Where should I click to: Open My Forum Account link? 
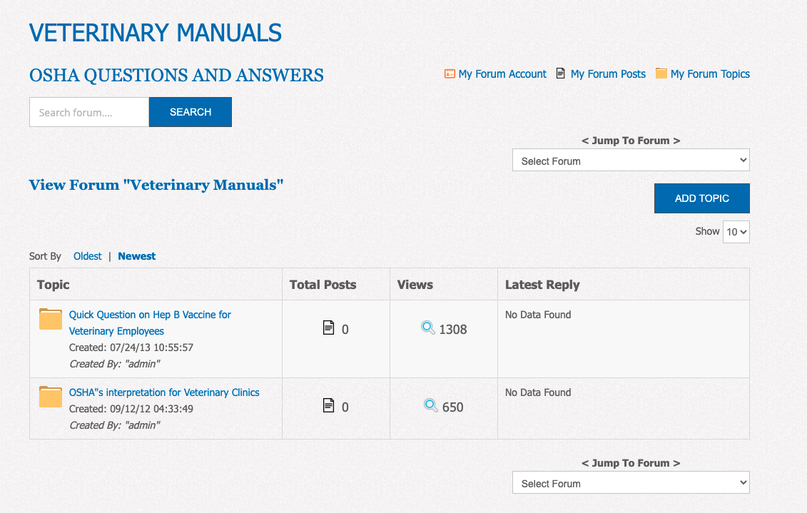point(502,74)
